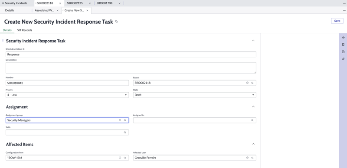Collapse the Assignment section
Image resolution: width=347 pixels, height=168 pixels.
253,107
